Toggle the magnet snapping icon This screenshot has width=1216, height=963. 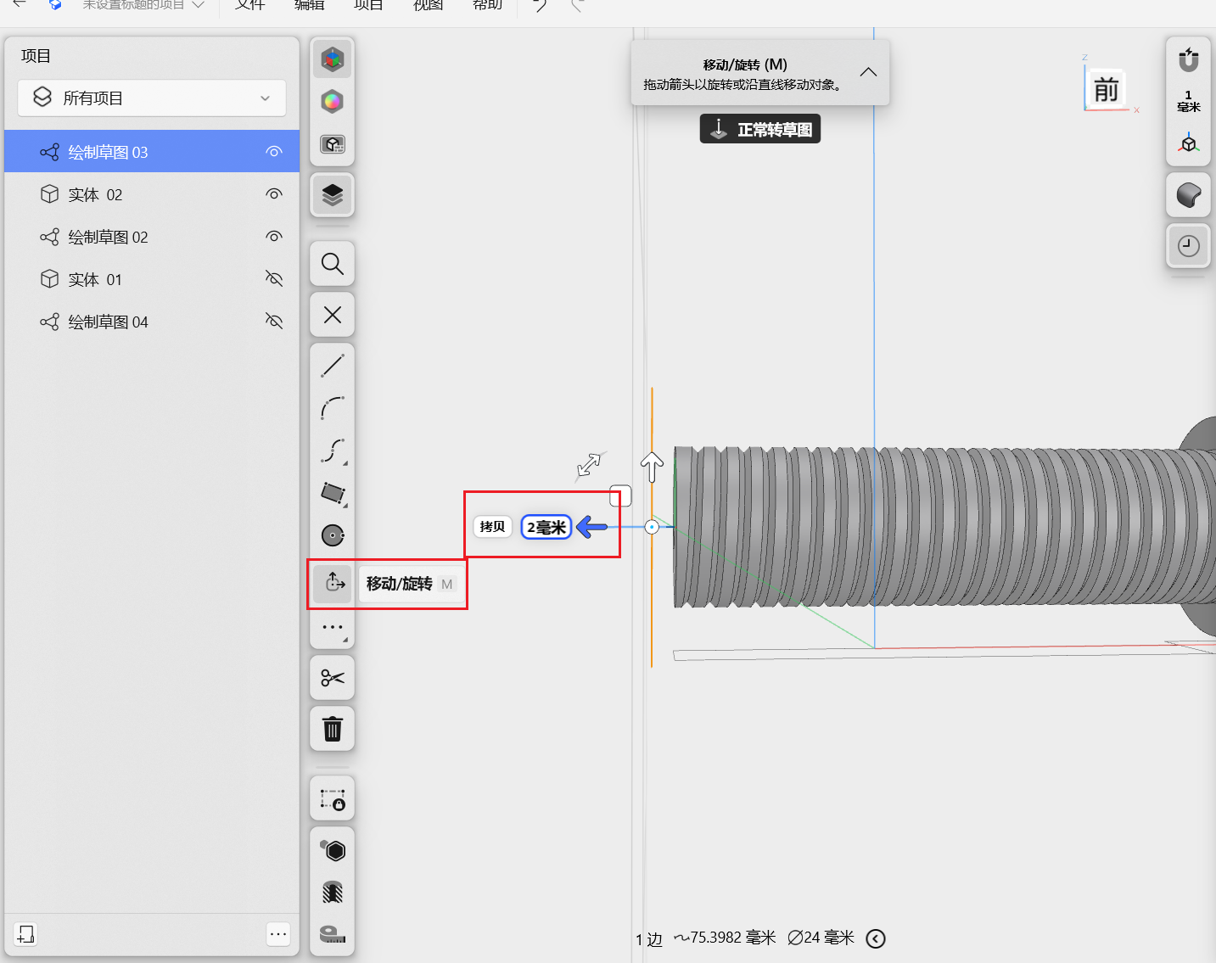1189,59
